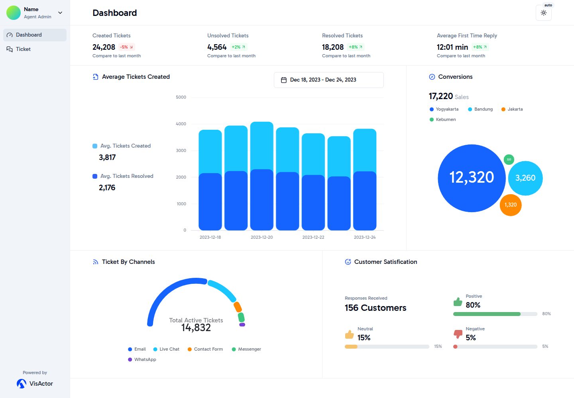Click the Customer Satisfaction smiley icon
Screen dimensions: 574x398
pyautogui.click(x=348, y=262)
